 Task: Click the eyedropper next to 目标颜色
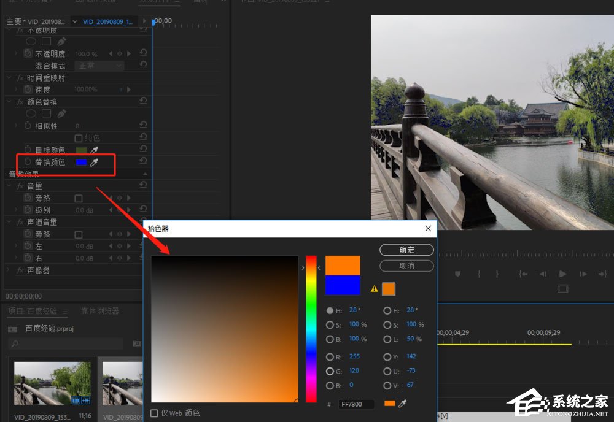(x=94, y=150)
